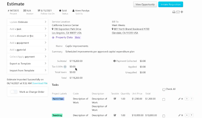This screenshot has height=118, width=202.
Task: Expand the Import from Template chevron
Action: click(x=45, y=70)
